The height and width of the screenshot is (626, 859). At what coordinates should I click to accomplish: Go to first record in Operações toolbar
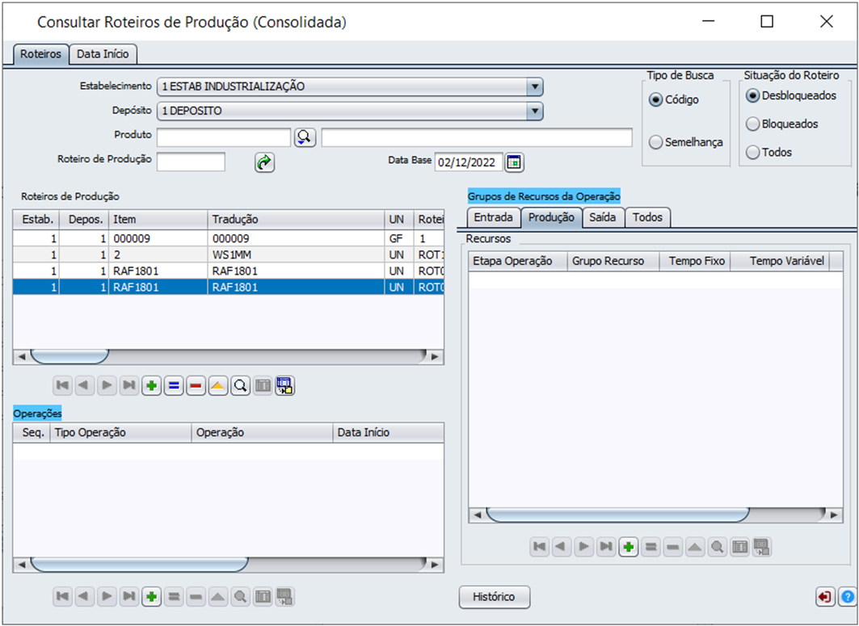(x=62, y=596)
